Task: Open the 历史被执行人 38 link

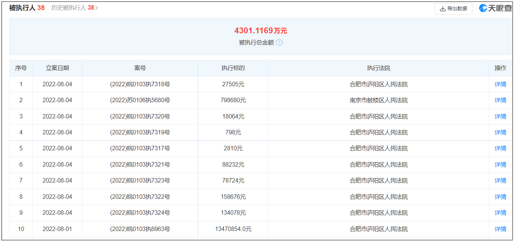Action: coord(75,8)
